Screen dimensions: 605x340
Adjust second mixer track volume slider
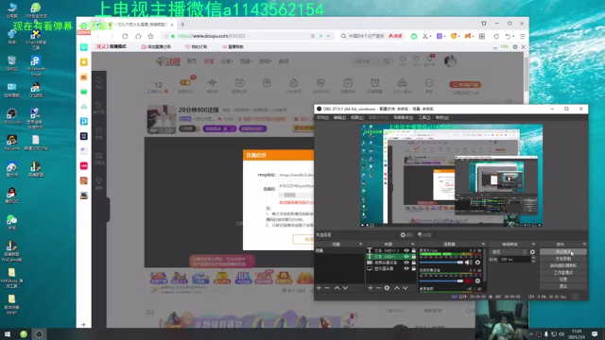(441, 281)
